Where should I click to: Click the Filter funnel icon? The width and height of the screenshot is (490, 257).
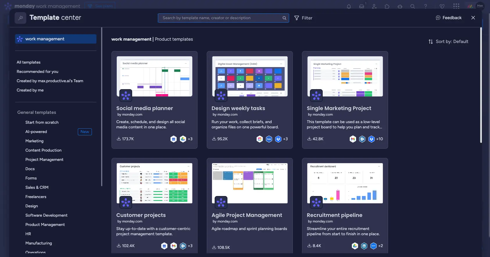tap(297, 18)
